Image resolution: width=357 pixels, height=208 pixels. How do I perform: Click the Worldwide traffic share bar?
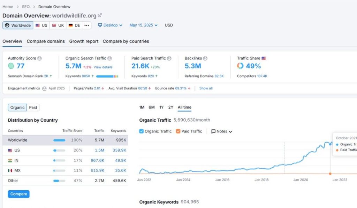pos(59,140)
